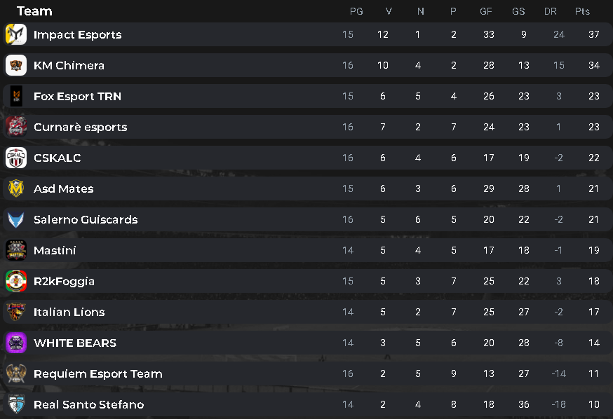Open the CSKALC shield logo

tap(16, 158)
